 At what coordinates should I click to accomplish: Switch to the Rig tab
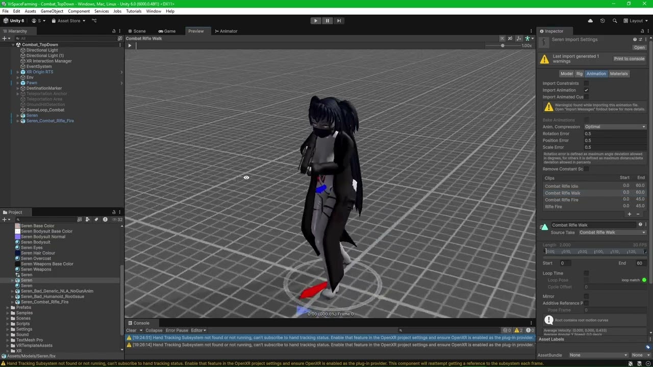point(580,74)
